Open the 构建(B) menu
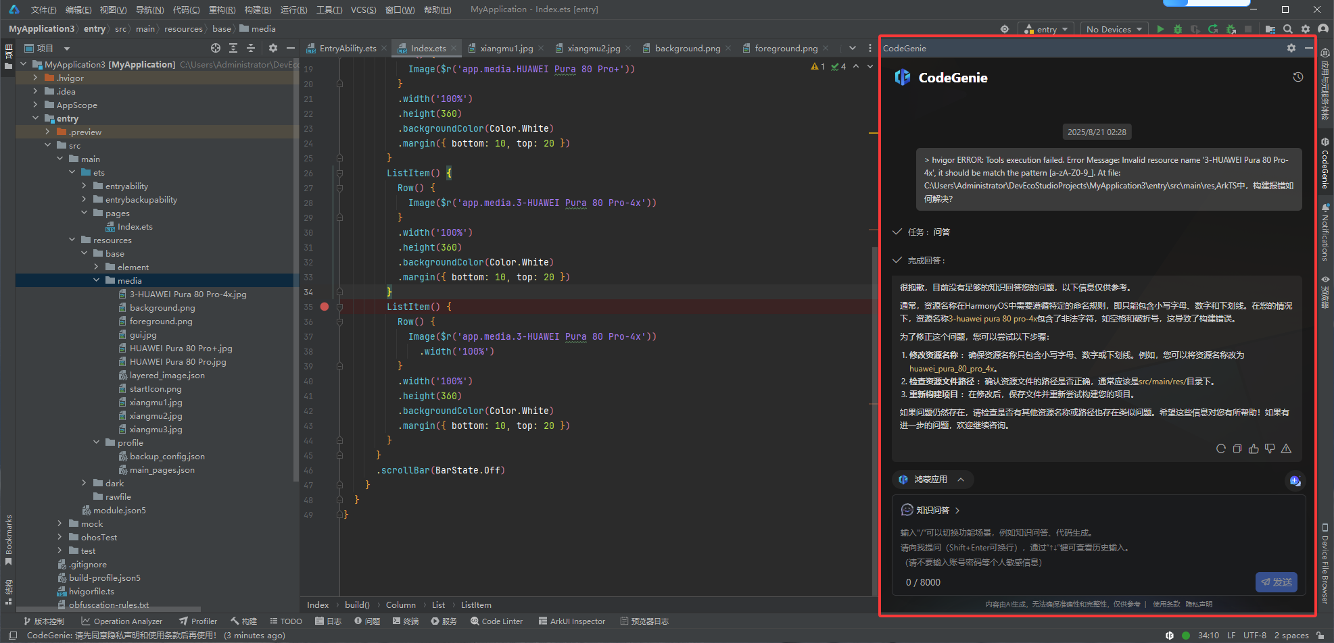This screenshot has height=643, width=1334. point(258,9)
